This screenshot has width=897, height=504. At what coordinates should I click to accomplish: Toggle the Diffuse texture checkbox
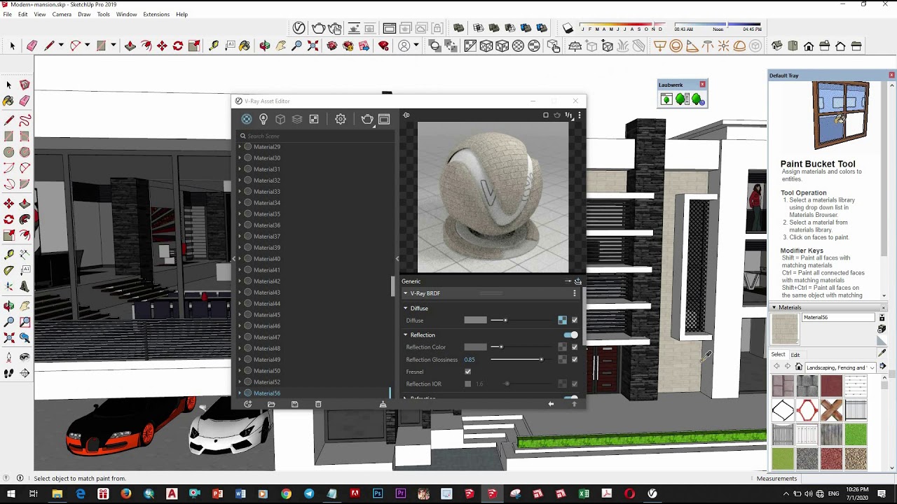(x=575, y=320)
